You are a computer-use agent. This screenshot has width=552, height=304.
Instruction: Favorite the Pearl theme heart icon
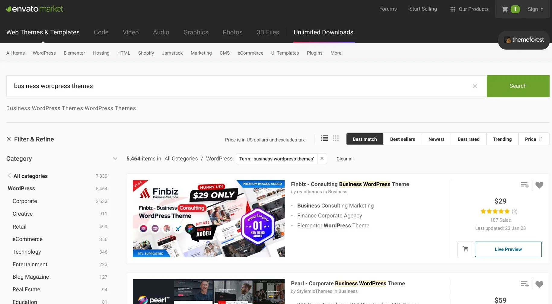click(x=539, y=284)
